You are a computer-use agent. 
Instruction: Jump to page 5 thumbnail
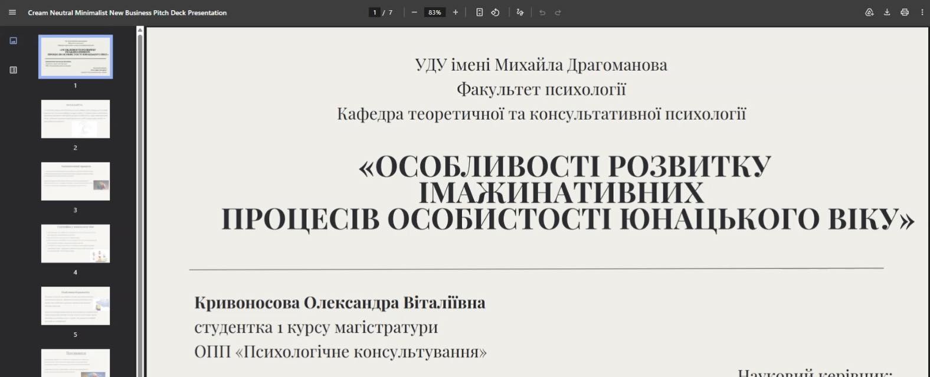76,306
